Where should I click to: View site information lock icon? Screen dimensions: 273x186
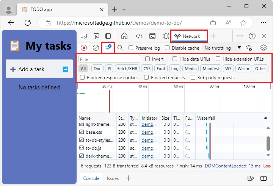point(48,23)
